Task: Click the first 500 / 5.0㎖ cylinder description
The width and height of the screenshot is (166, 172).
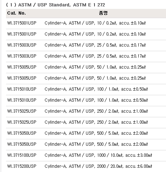Action: 96,133
